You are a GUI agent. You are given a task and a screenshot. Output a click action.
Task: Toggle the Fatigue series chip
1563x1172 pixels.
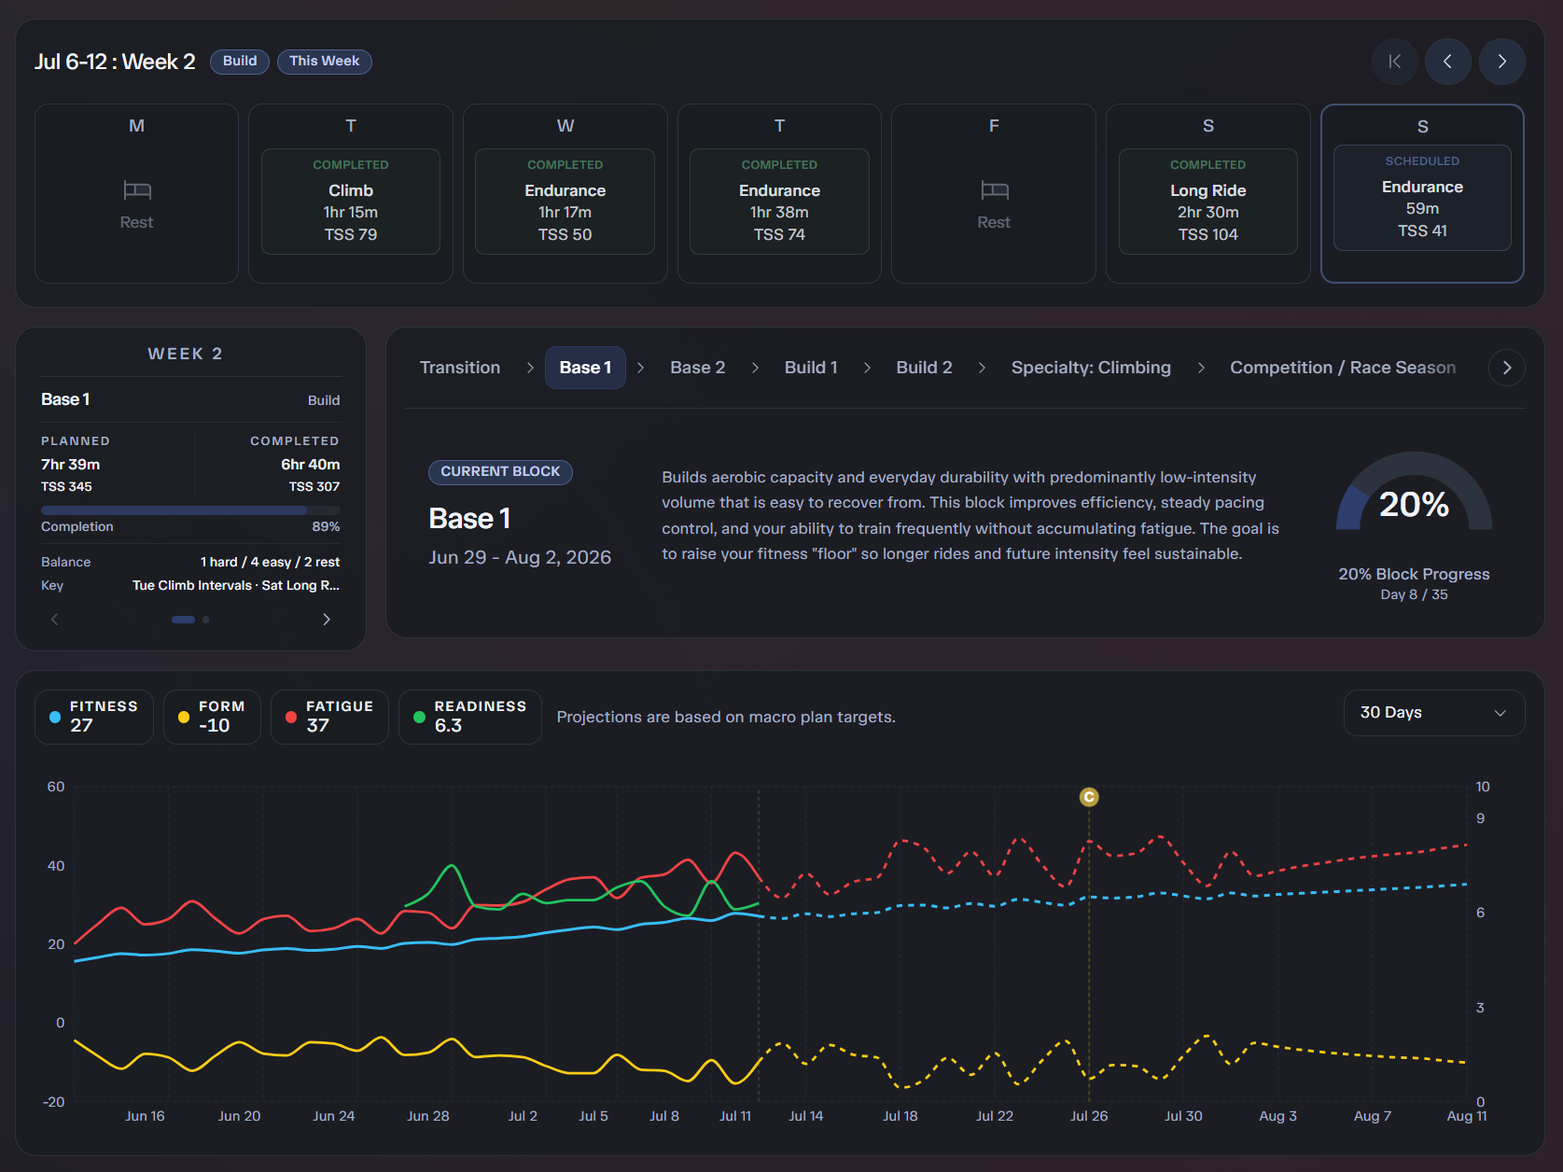pyautogui.click(x=329, y=717)
